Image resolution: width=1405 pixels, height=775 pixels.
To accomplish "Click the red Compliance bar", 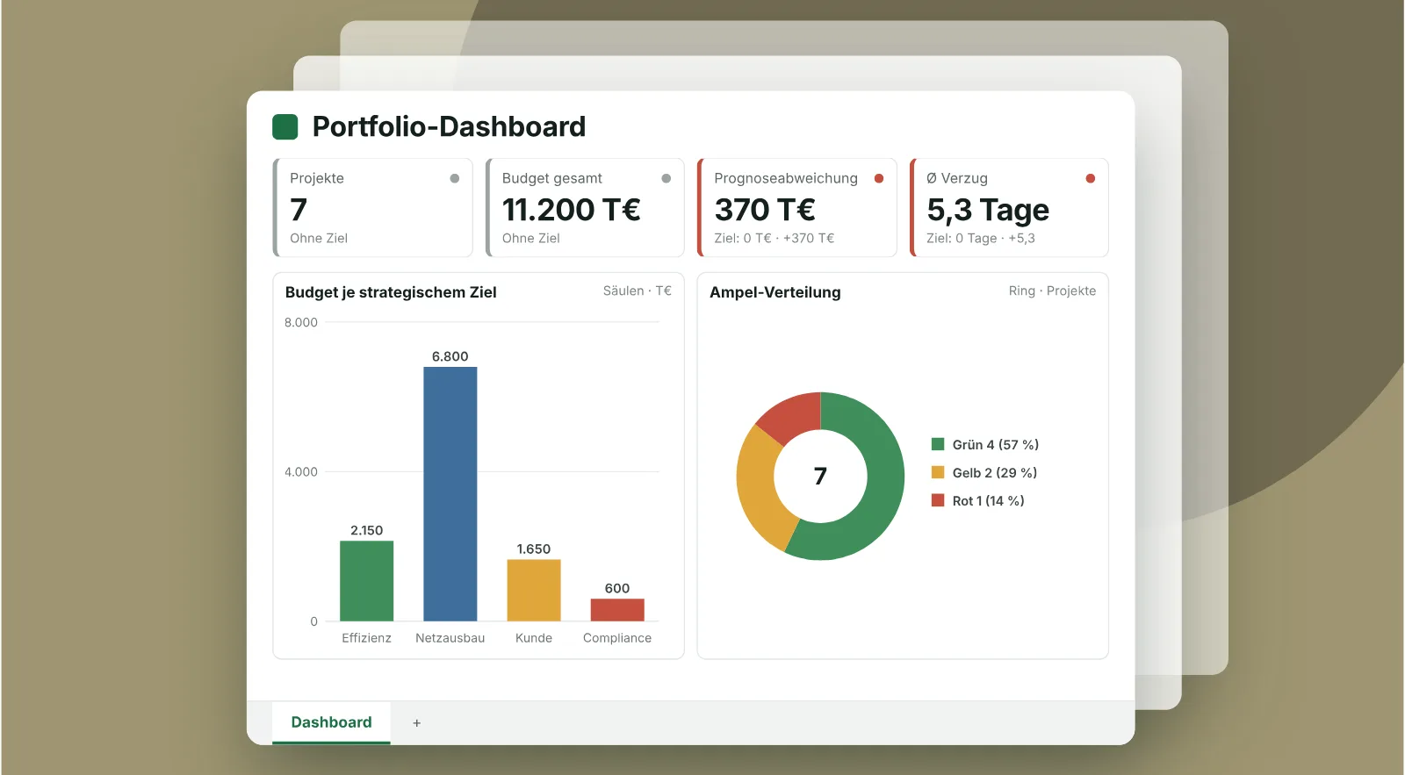I will 617,610.
